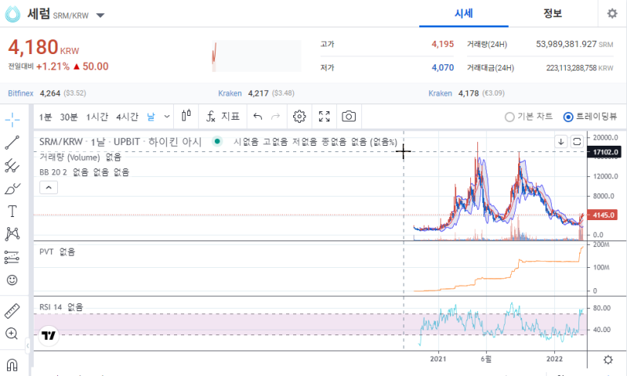Click the 2021 time axis label
627x376 pixels.
438,359
